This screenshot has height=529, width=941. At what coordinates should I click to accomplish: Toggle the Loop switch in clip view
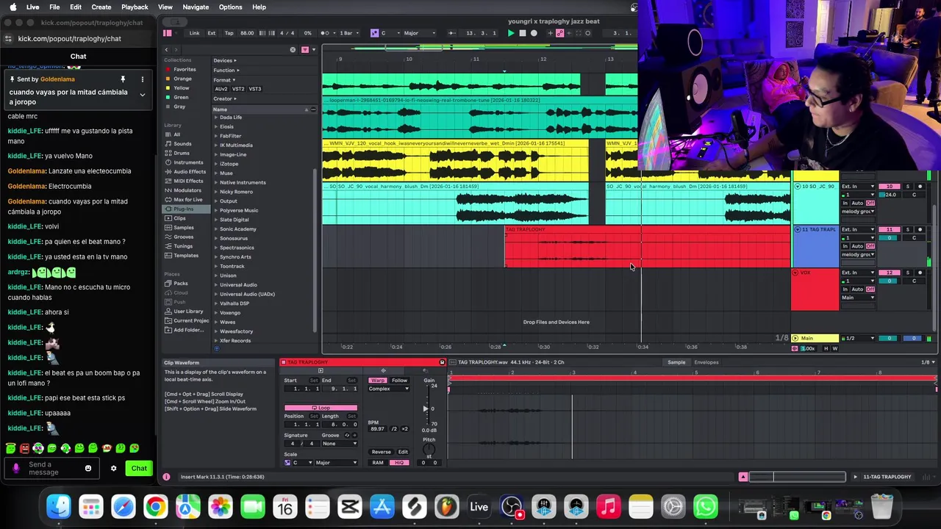[321, 408]
